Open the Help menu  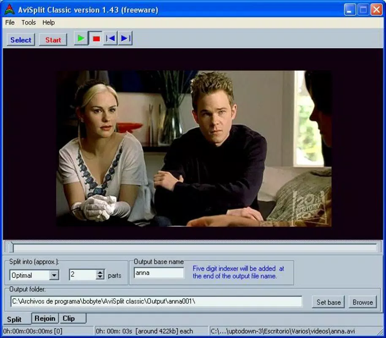click(x=49, y=23)
